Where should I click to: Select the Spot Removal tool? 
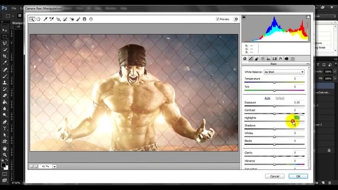click(65, 19)
